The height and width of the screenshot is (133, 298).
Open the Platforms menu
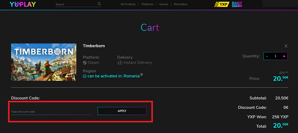pos(147,4)
